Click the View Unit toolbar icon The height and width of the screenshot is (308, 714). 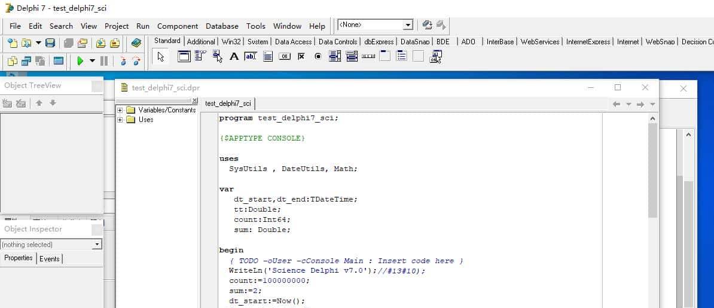coord(13,60)
